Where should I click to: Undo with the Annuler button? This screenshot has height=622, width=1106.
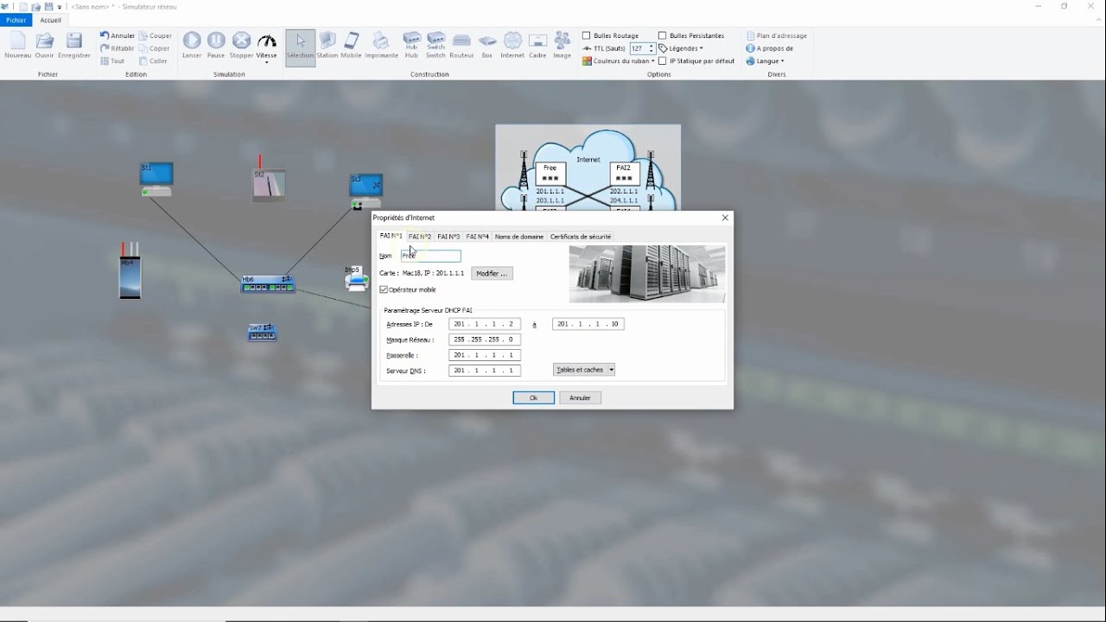118,35
